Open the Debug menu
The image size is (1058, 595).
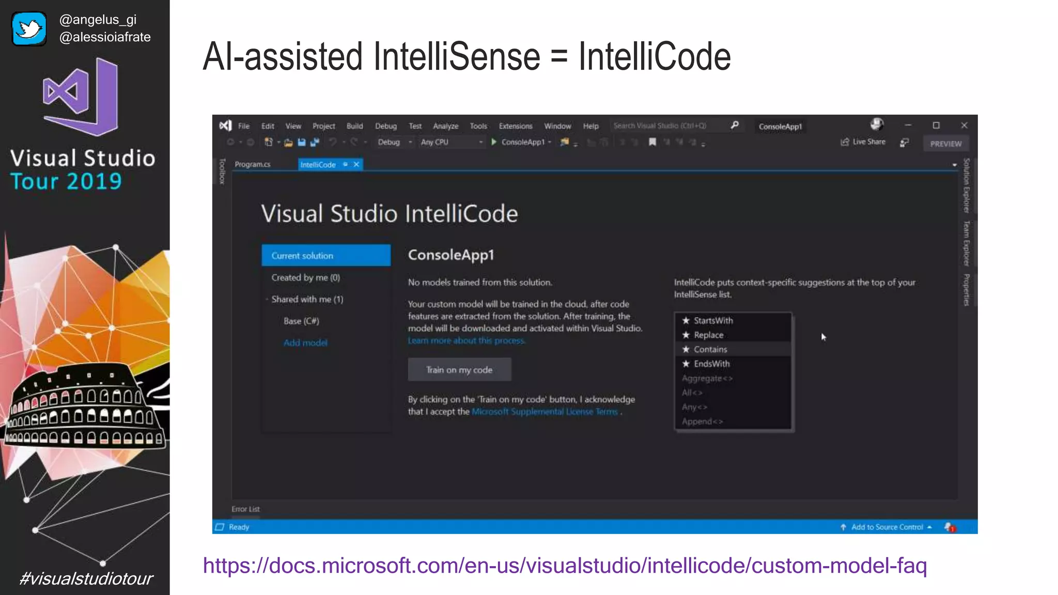tap(386, 126)
